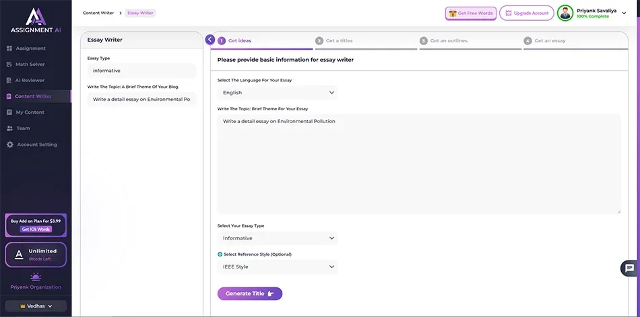Go to the Get a titles step
640x317 pixels.
tap(339, 41)
